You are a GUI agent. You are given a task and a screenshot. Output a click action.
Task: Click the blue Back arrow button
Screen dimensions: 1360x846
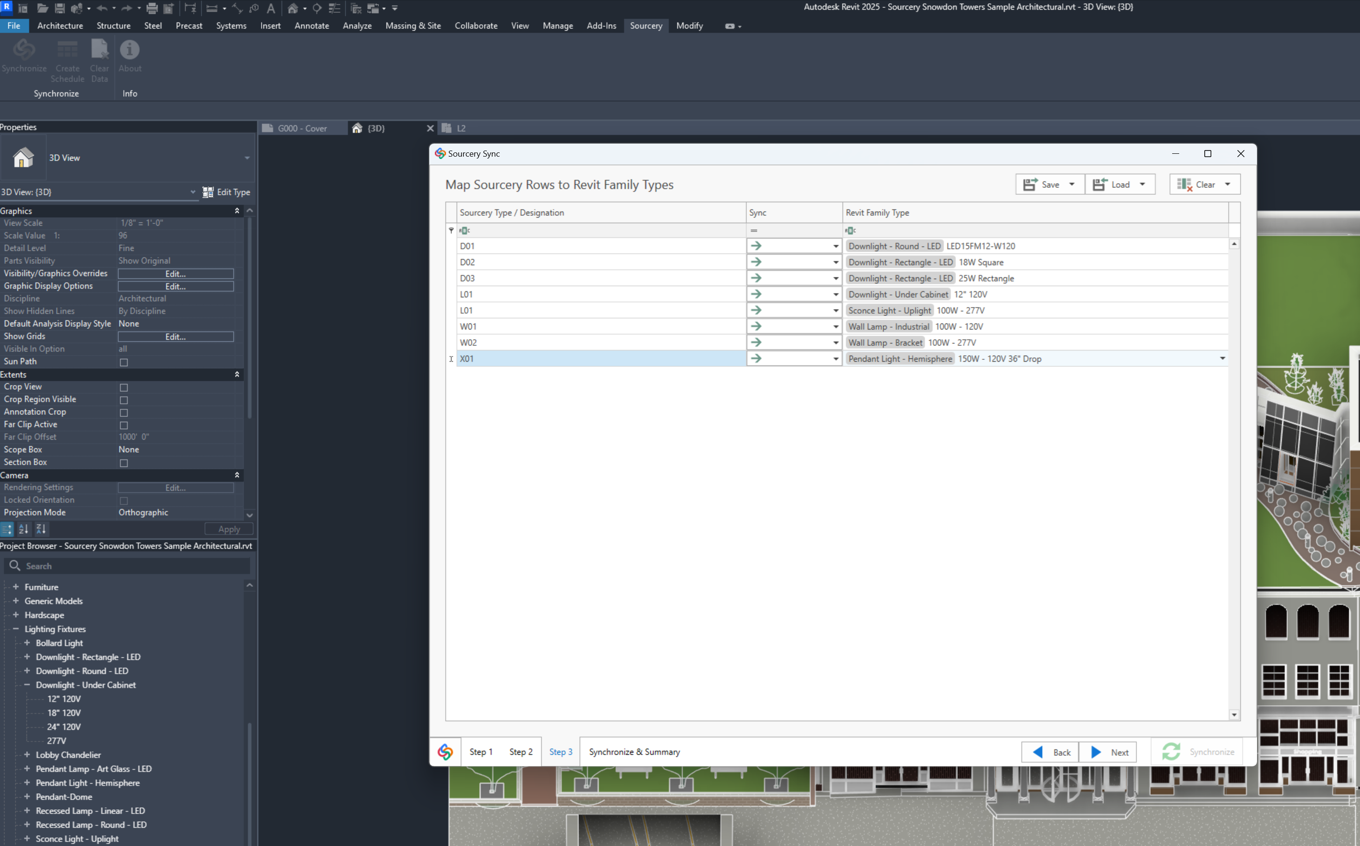tap(1038, 752)
